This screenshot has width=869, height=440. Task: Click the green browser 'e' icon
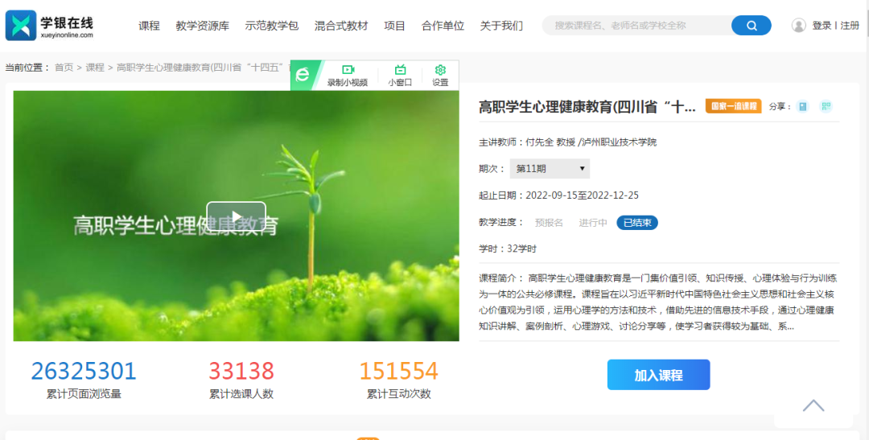[x=303, y=75]
